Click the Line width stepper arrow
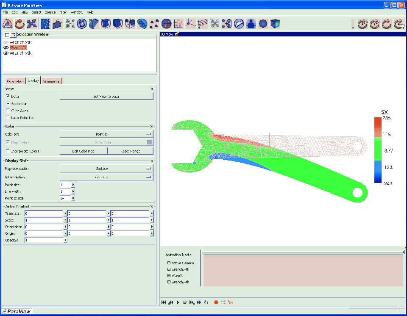The height and width of the screenshot is (316, 407). pyautogui.click(x=73, y=191)
